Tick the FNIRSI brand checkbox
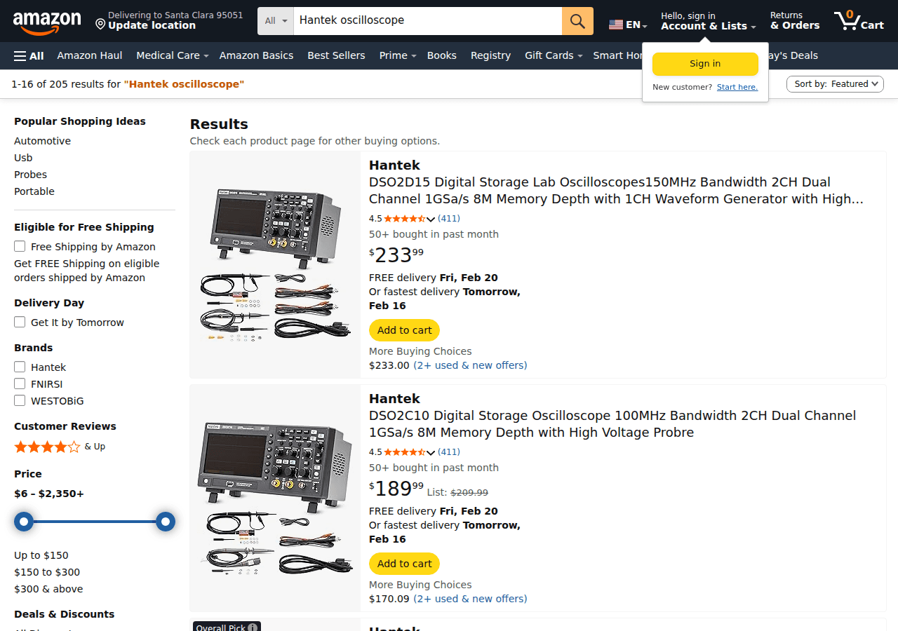Screen dimensions: 898x631 coord(20,384)
